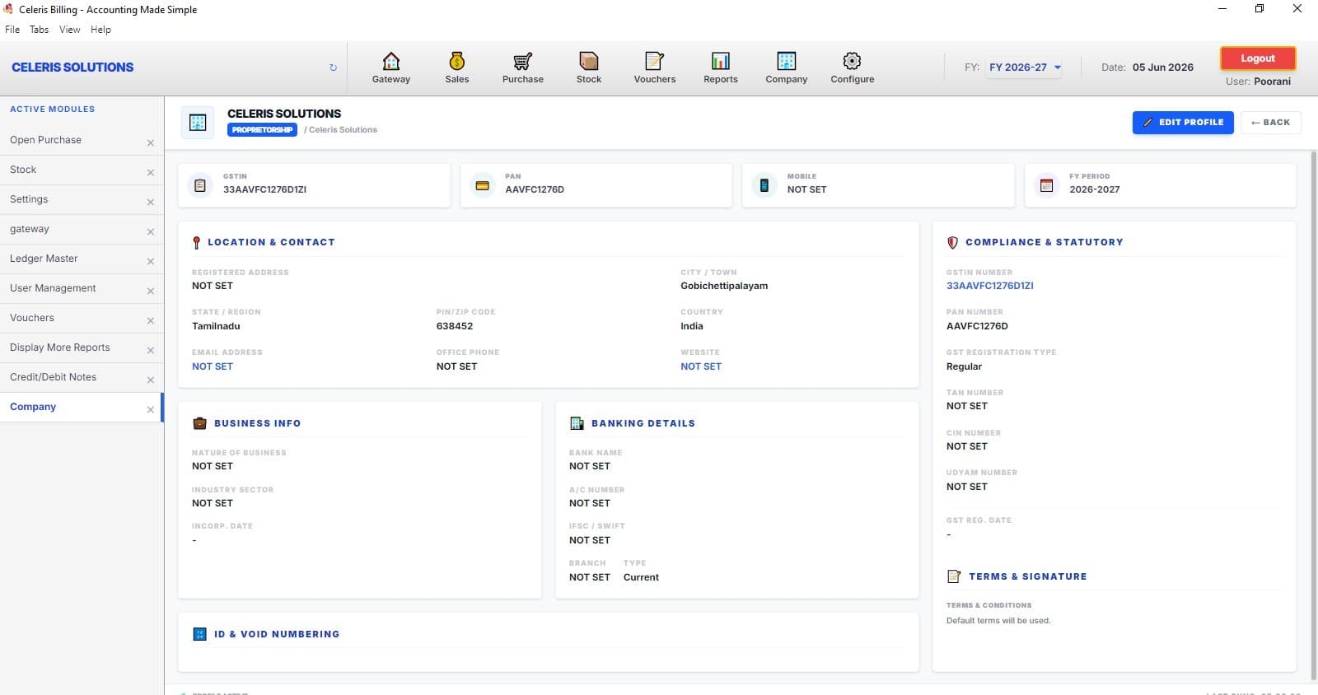Click the GSTIN clipboard icon
This screenshot has width=1318, height=695.
pos(200,185)
